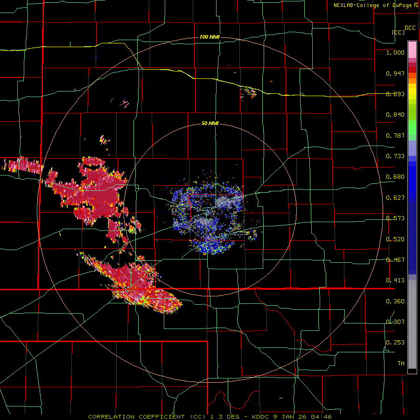Image resolution: width=420 pixels, height=420 pixels.
Task: Select the 0.307 scale value
Action: click(x=395, y=322)
